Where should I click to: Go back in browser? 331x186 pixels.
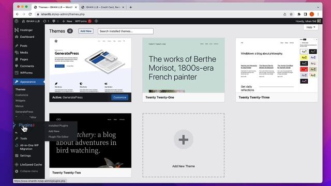click(17, 14)
